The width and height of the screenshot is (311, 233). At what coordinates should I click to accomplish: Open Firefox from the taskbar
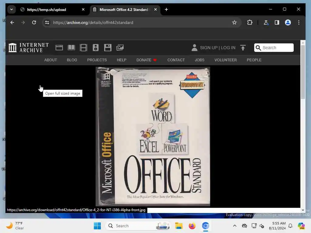(192, 226)
